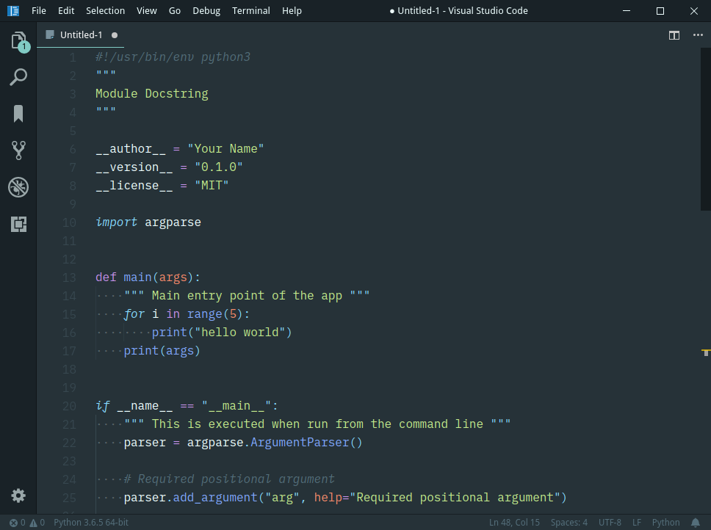Viewport: 711px width, 530px height.
Task: Change the Spaces: 4 indentation setting
Action: pyautogui.click(x=569, y=522)
